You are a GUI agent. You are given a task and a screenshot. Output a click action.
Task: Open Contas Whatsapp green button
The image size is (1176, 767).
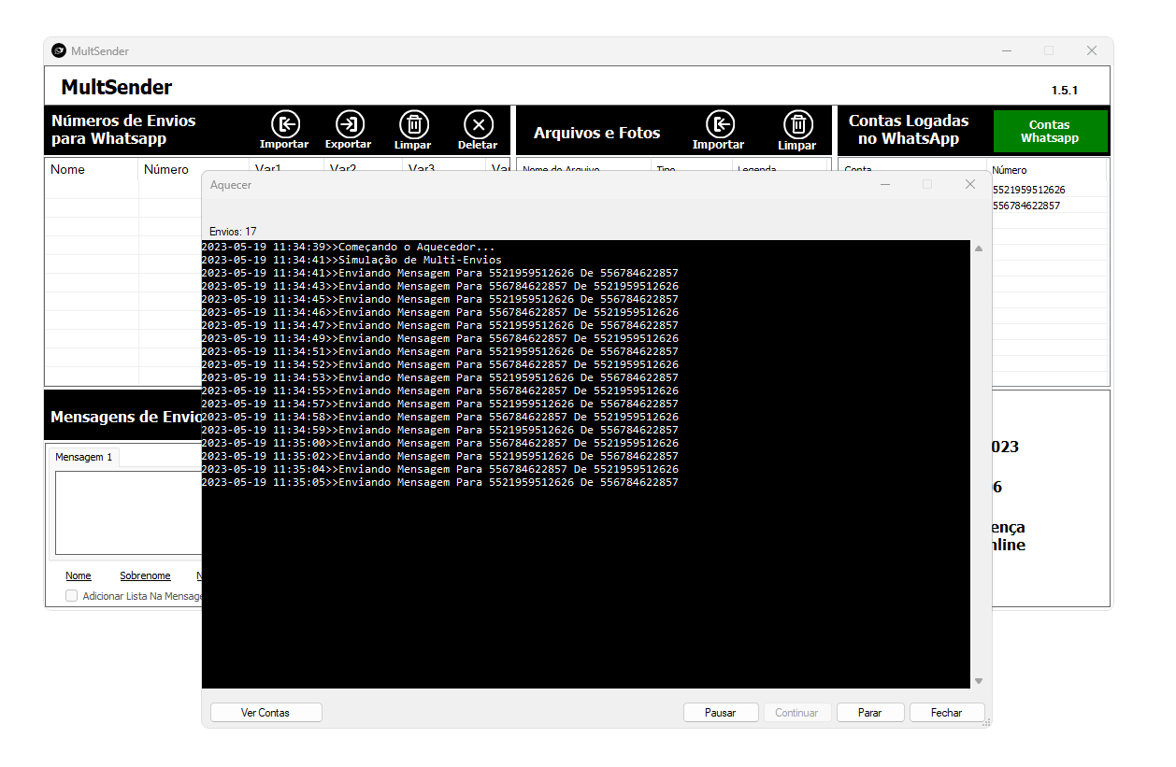coord(1050,132)
